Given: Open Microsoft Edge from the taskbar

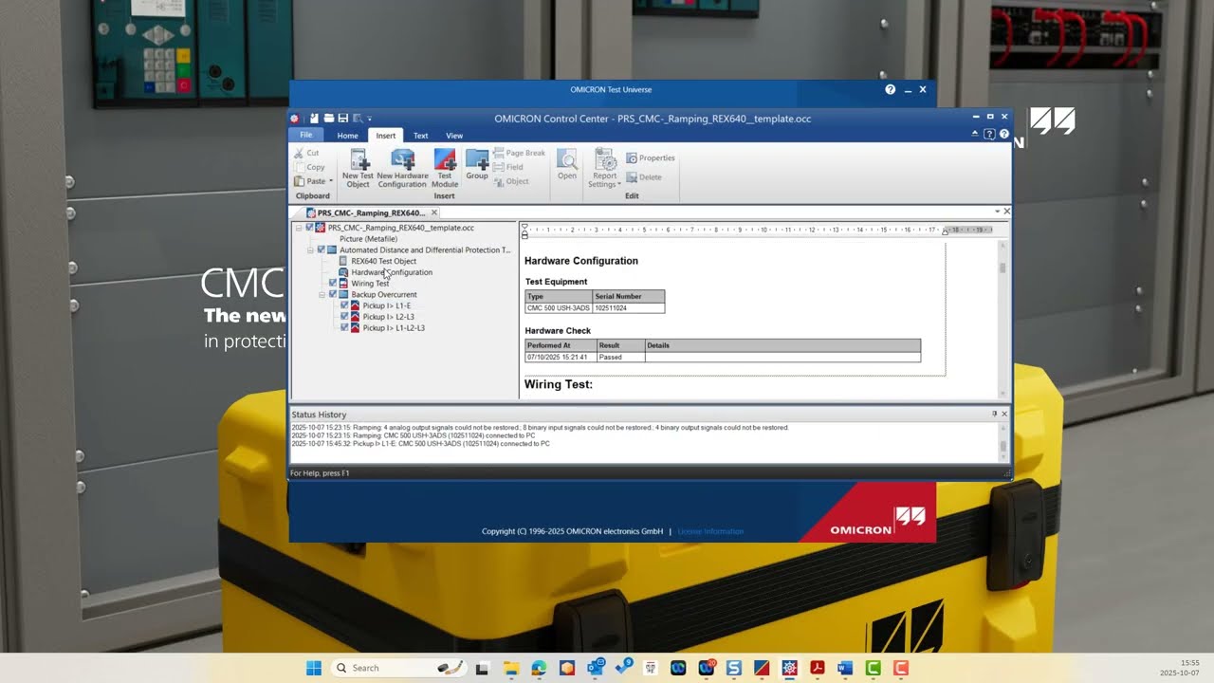Looking at the screenshot, I should [x=539, y=668].
